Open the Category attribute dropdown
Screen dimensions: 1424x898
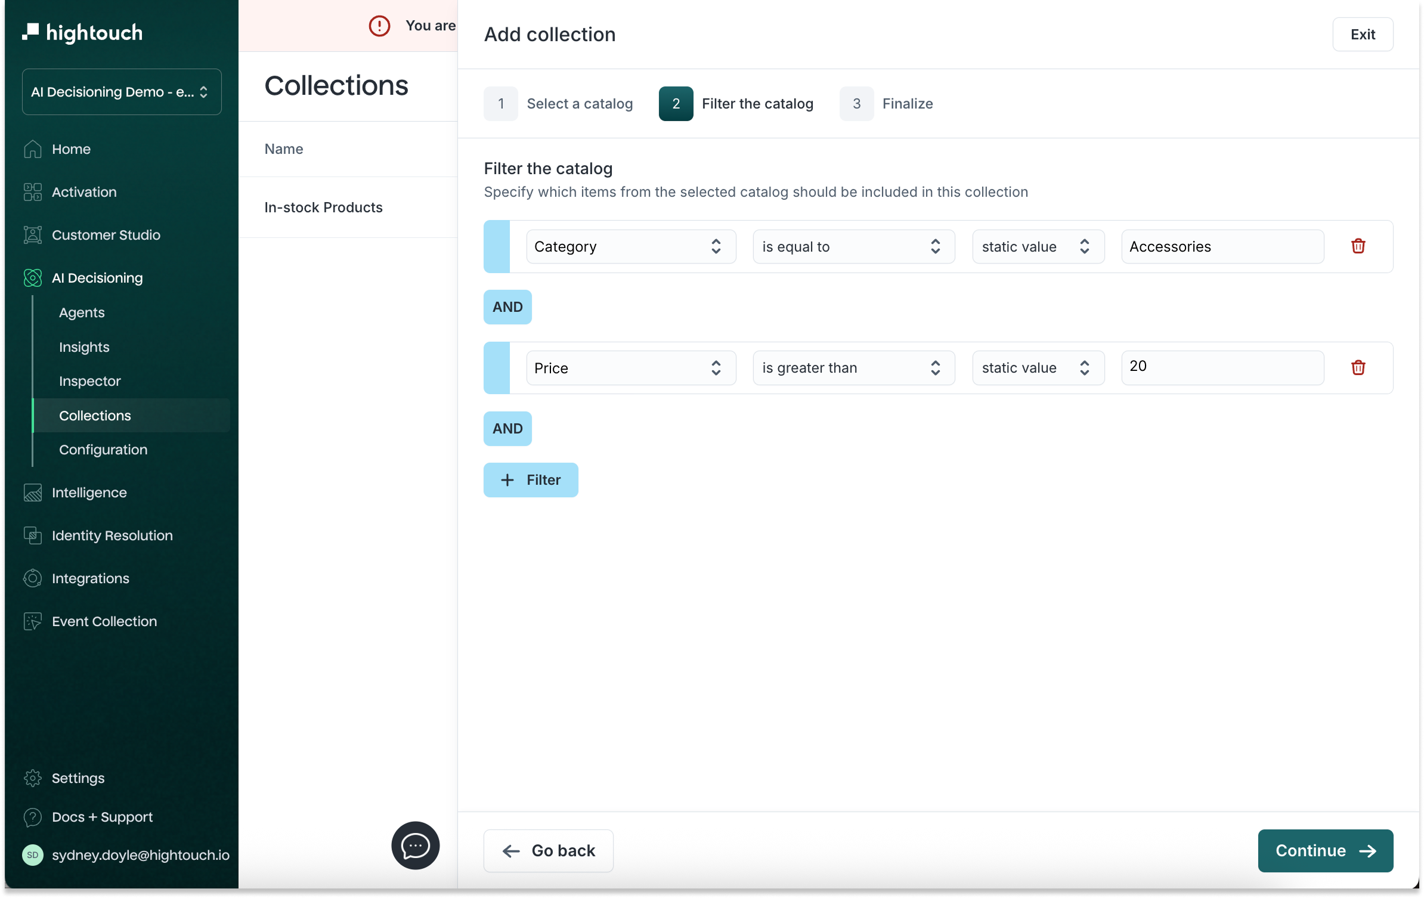point(630,246)
